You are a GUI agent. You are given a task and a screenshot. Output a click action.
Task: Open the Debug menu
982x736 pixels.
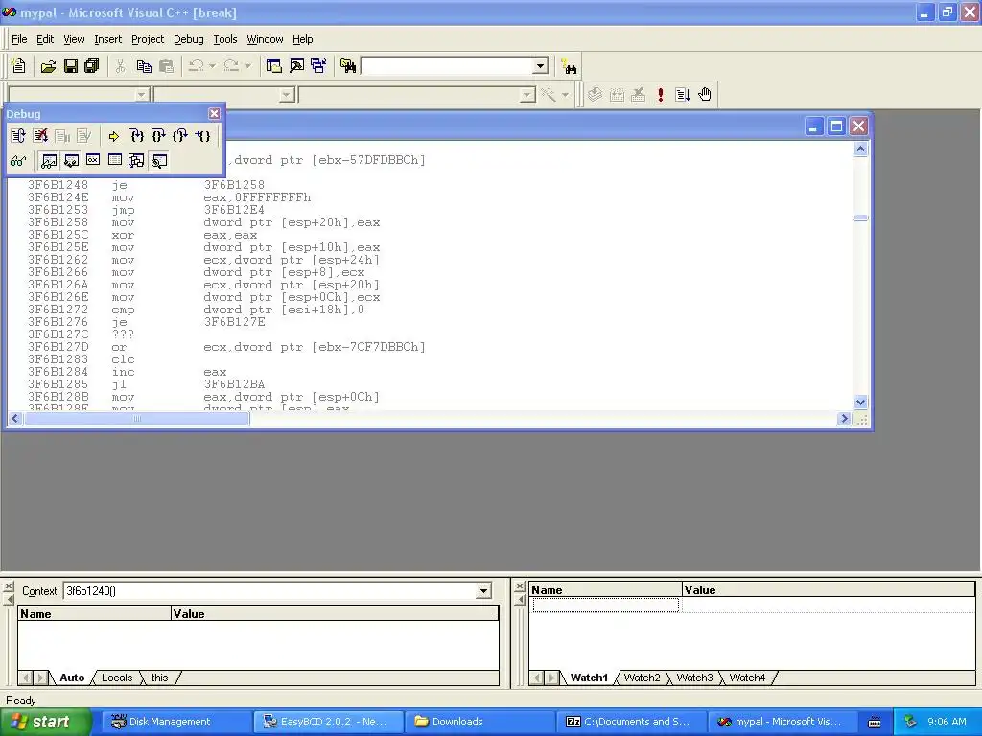tap(189, 39)
